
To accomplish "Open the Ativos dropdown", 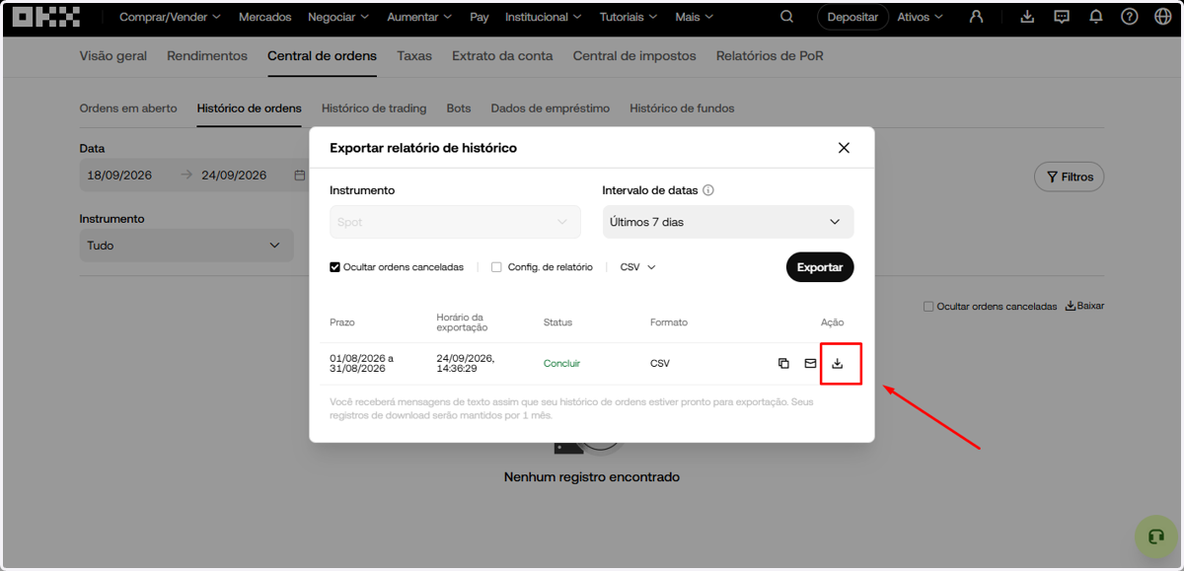I will click(x=920, y=17).
